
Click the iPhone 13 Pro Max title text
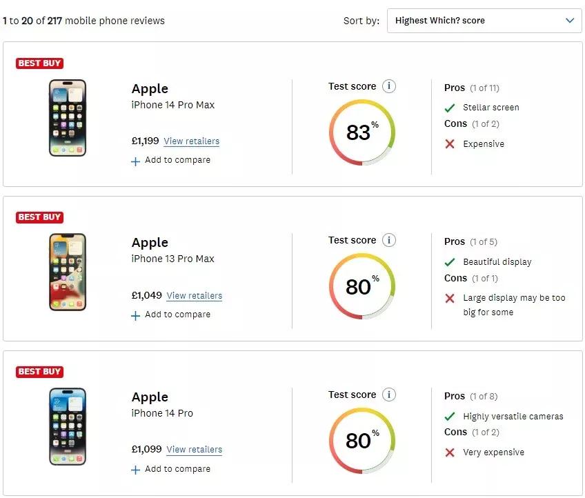pos(172,259)
